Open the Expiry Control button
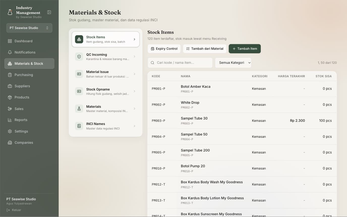Viewport: 347px width, 217px height. (x=164, y=49)
